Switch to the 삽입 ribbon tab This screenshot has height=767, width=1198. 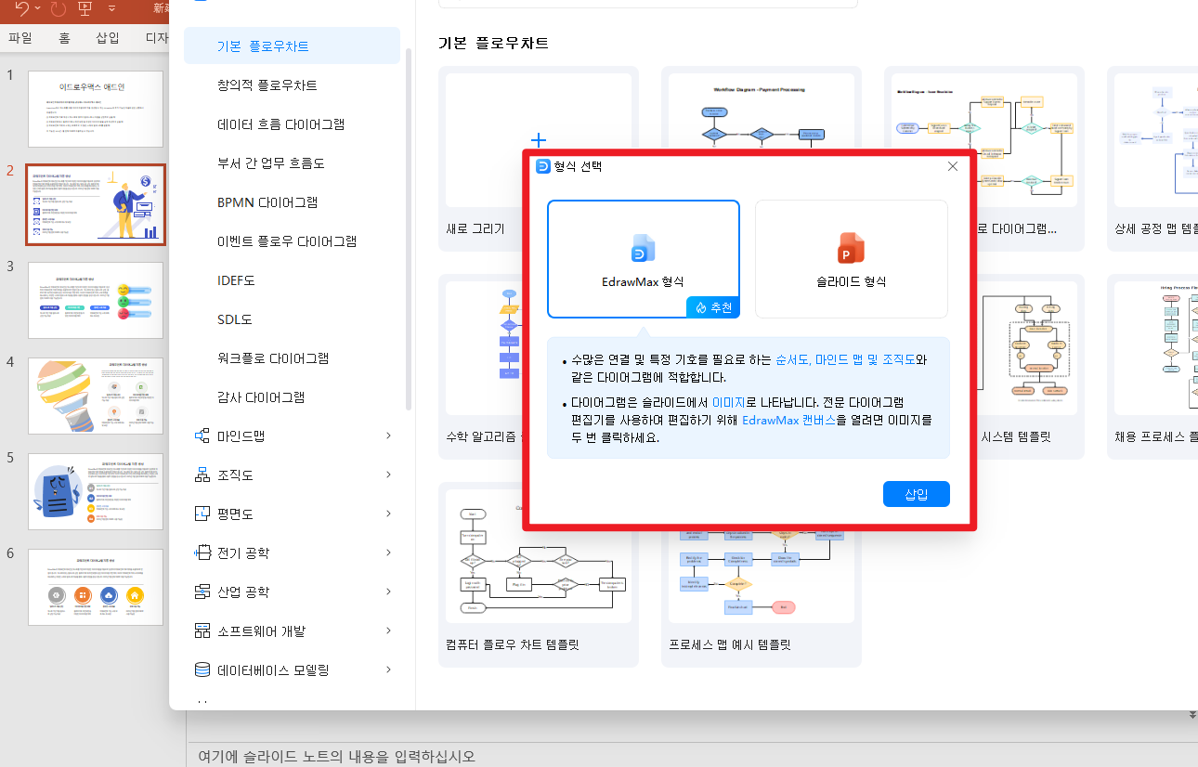click(x=108, y=38)
